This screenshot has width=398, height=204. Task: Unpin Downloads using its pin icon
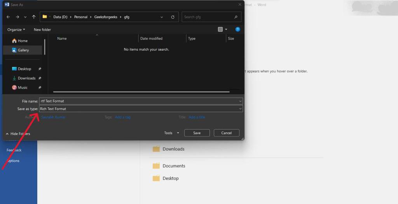click(x=40, y=78)
